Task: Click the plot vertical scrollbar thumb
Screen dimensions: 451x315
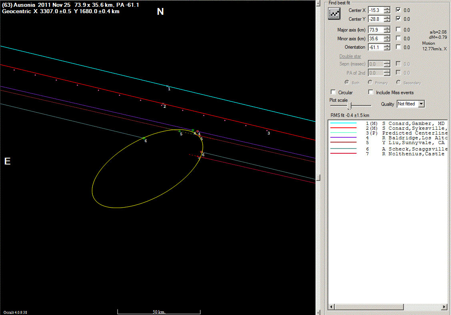Action: click(x=318, y=178)
